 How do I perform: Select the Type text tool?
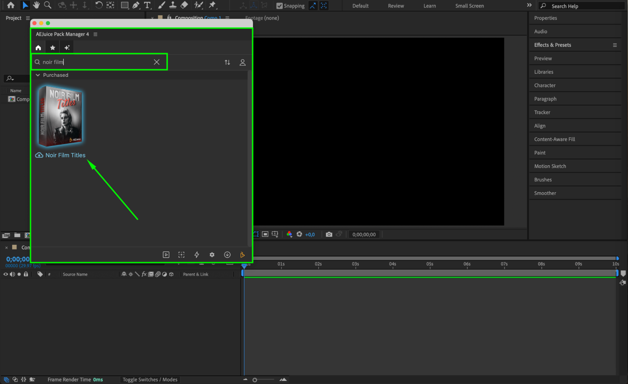pyautogui.click(x=147, y=5)
